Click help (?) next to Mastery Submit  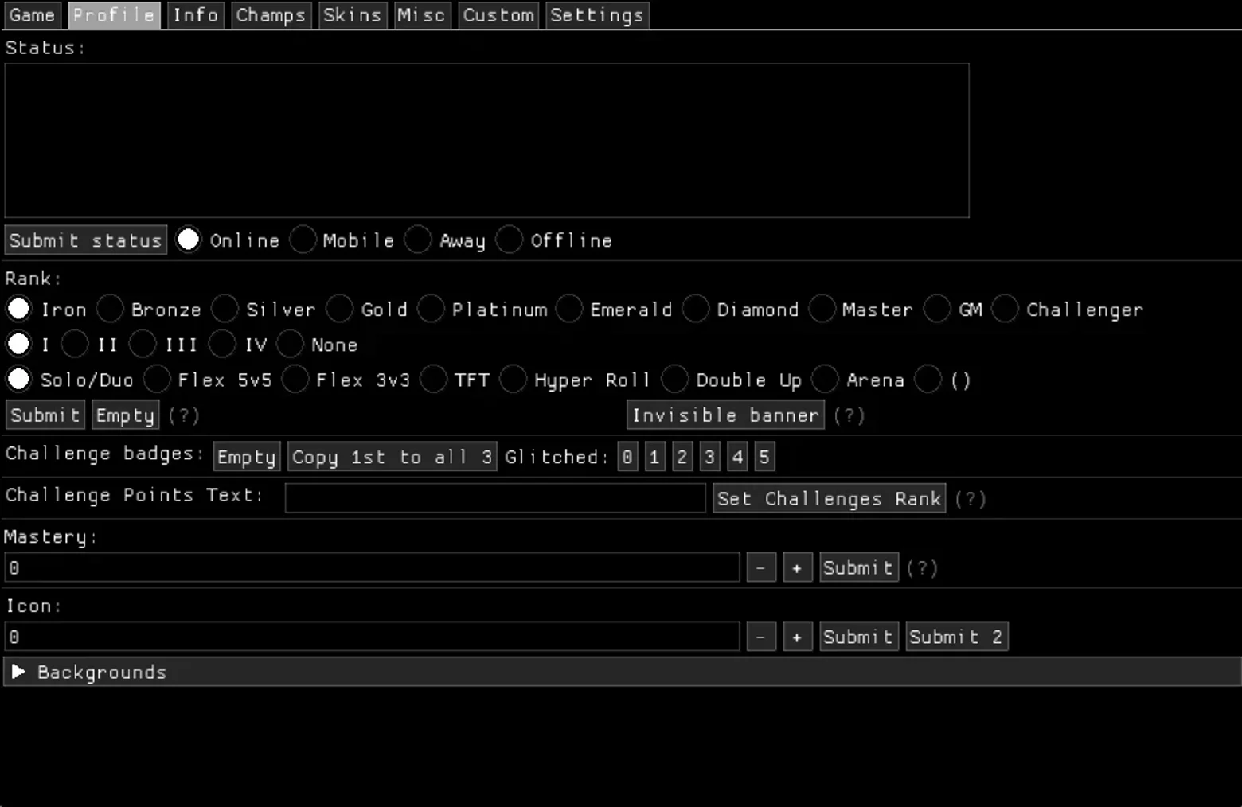(x=922, y=568)
